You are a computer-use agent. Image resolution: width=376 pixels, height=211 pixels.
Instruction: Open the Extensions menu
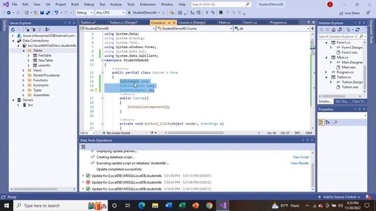(147, 4)
